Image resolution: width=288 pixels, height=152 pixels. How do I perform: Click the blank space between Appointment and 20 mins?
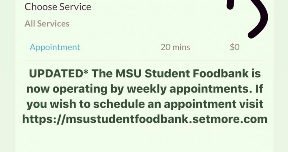pos(120,47)
